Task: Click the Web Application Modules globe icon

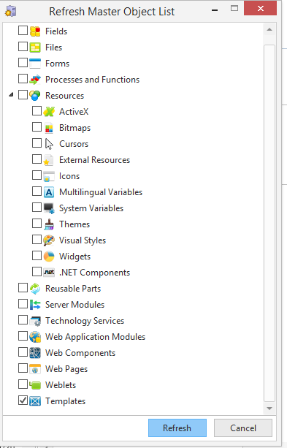Action: (x=35, y=337)
